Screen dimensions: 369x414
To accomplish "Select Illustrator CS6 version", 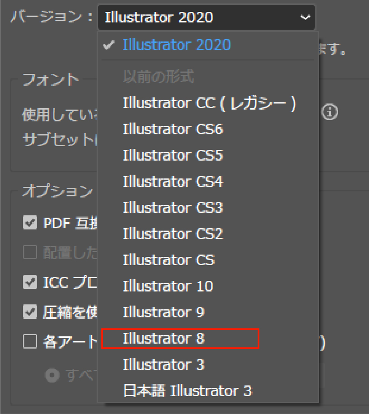I will coord(173,129).
